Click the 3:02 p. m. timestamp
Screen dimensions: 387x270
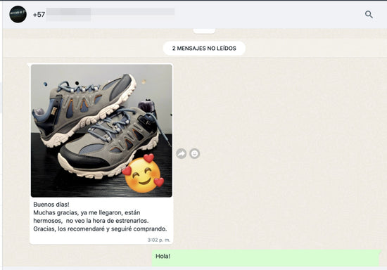click(x=159, y=240)
